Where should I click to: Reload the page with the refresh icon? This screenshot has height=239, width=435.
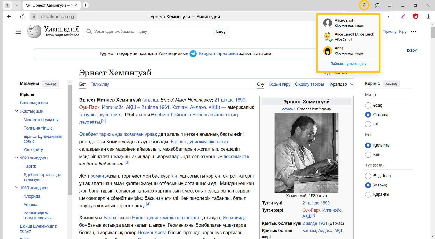[x=22, y=17]
